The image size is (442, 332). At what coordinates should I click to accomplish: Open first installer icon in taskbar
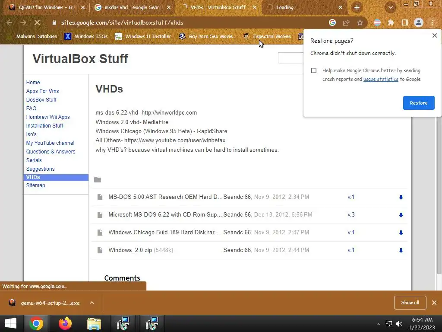tap(123, 323)
